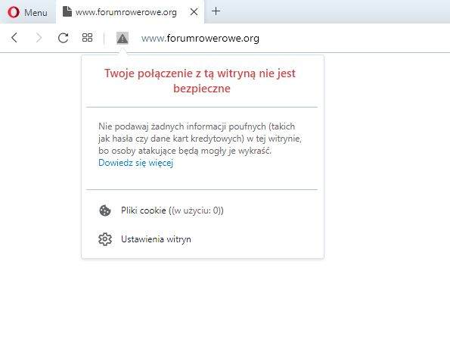Open the Opera Menu button

click(x=28, y=12)
